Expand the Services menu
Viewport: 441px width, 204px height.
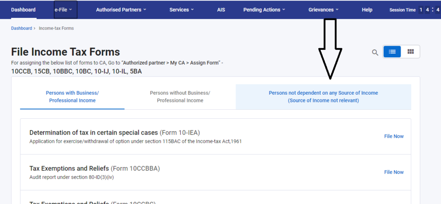(x=181, y=9)
